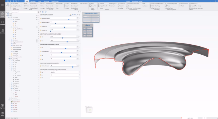This screenshot has width=218, height=119.
Task: Expand the 02_depth tree node
Action: click(10, 40)
